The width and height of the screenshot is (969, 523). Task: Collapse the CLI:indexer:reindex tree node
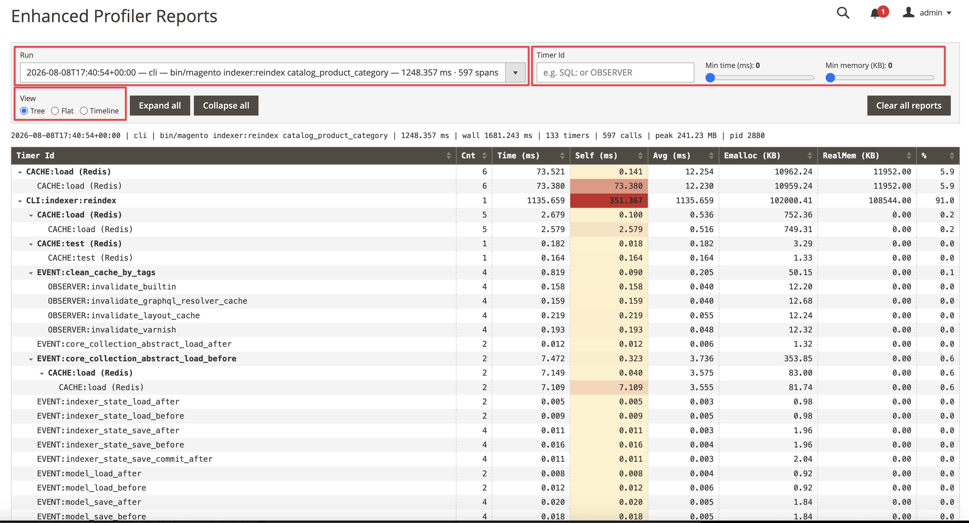pos(20,201)
